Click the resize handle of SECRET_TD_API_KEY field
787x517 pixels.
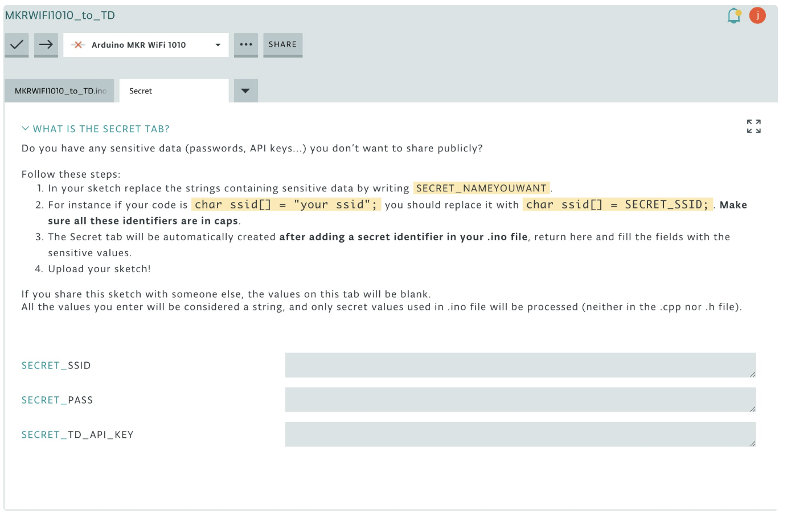pyautogui.click(x=752, y=444)
